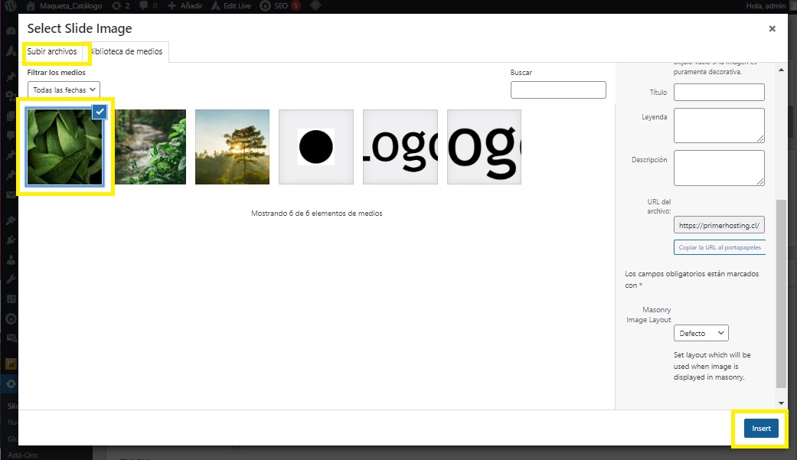Switch to Biblioteca de medios tab
This screenshot has width=797, height=460.
click(x=127, y=52)
